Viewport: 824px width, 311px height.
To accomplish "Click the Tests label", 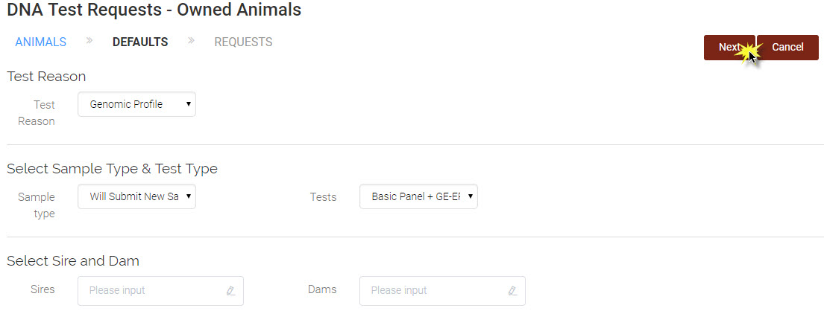I will coord(323,197).
